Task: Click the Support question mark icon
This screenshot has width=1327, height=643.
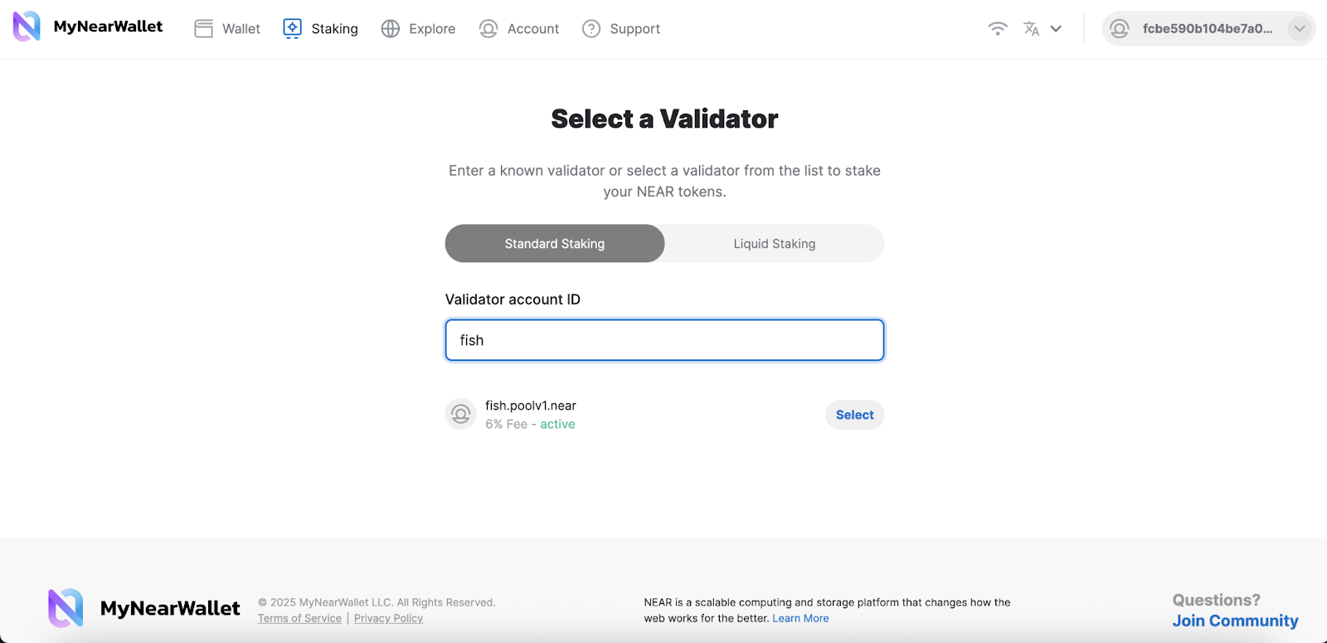Action: pyautogui.click(x=591, y=29)
